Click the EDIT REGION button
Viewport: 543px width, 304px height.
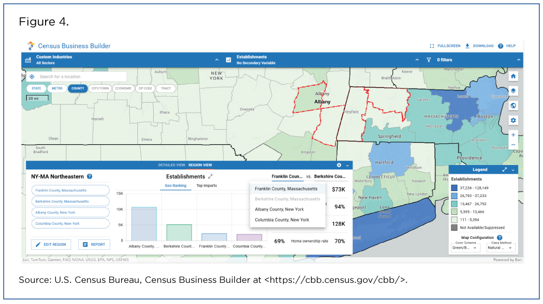[51, 244]
